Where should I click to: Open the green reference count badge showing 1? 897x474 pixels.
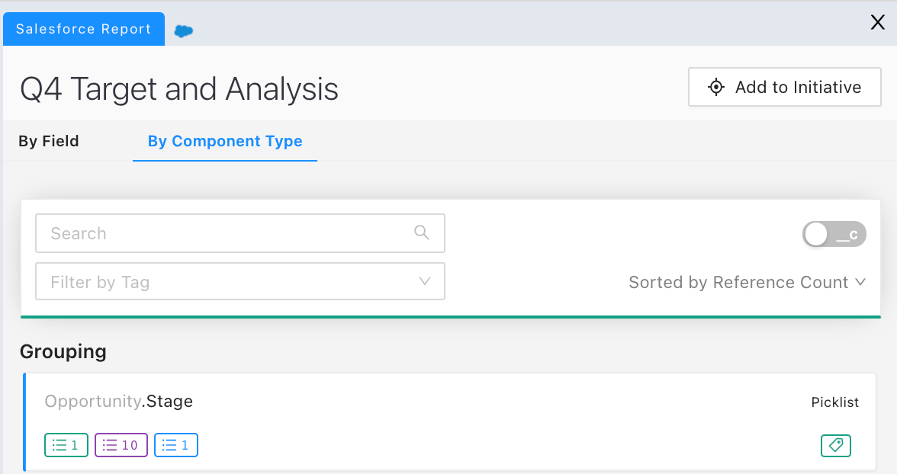point(66,445)
